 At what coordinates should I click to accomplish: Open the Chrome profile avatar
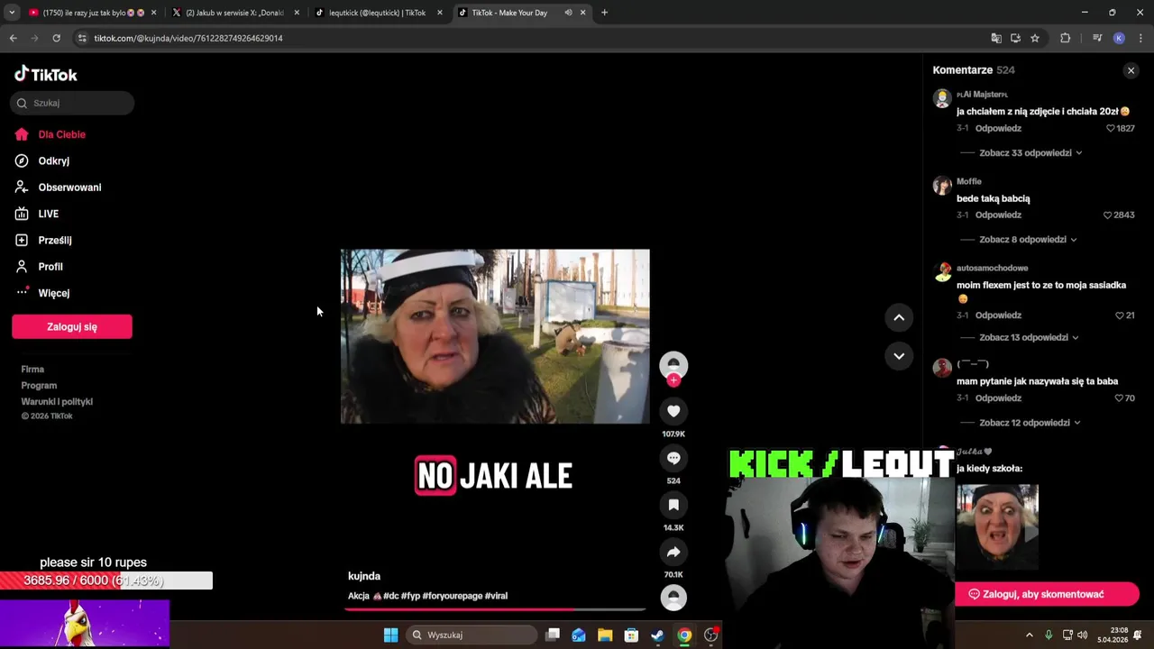1119,38
